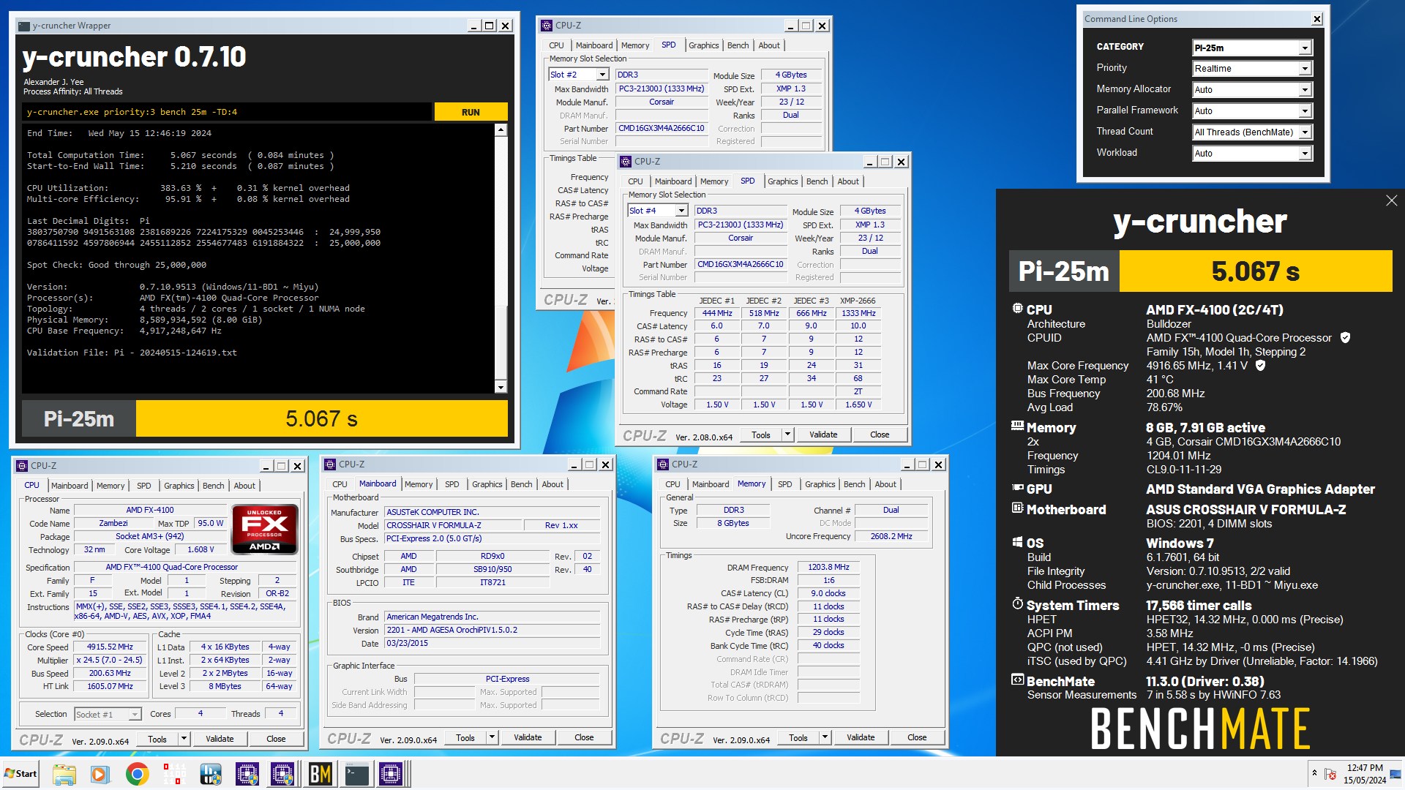Image resolution: width=1405 pixels, height=790 pixels.
Task: Click the BenchMate BM taskbar icon
Action: pos(320,774)
